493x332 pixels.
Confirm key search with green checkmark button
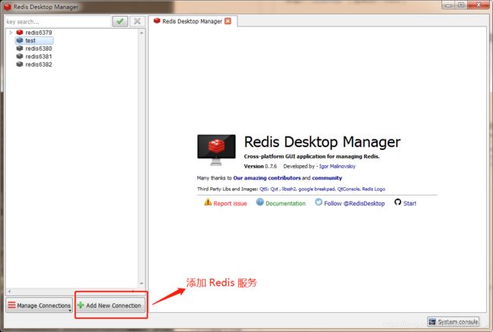120,21
